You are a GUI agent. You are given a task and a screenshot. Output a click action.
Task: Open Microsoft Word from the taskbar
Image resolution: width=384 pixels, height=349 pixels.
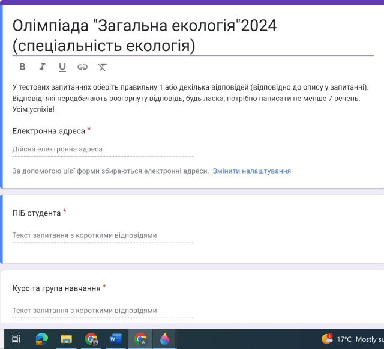coord(116,339)
